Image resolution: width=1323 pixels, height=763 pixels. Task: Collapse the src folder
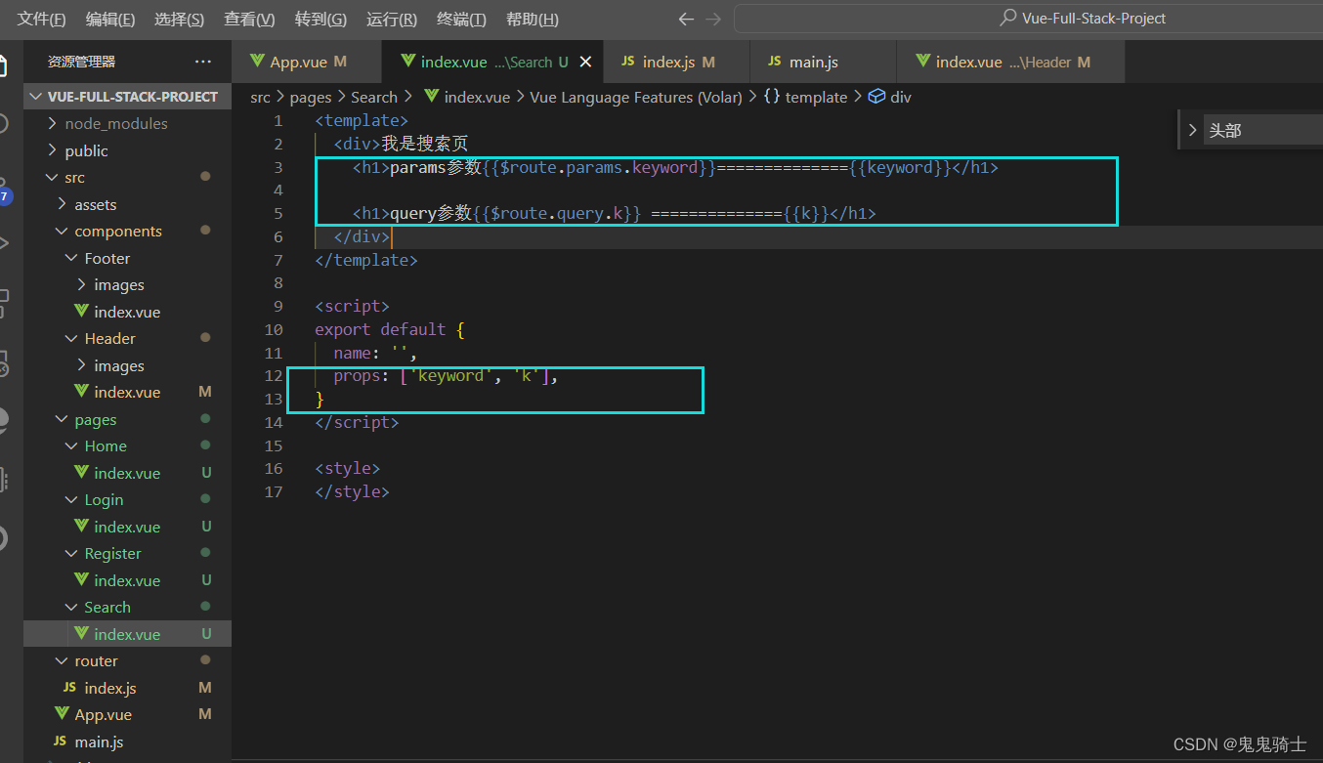tap(127, 177)
